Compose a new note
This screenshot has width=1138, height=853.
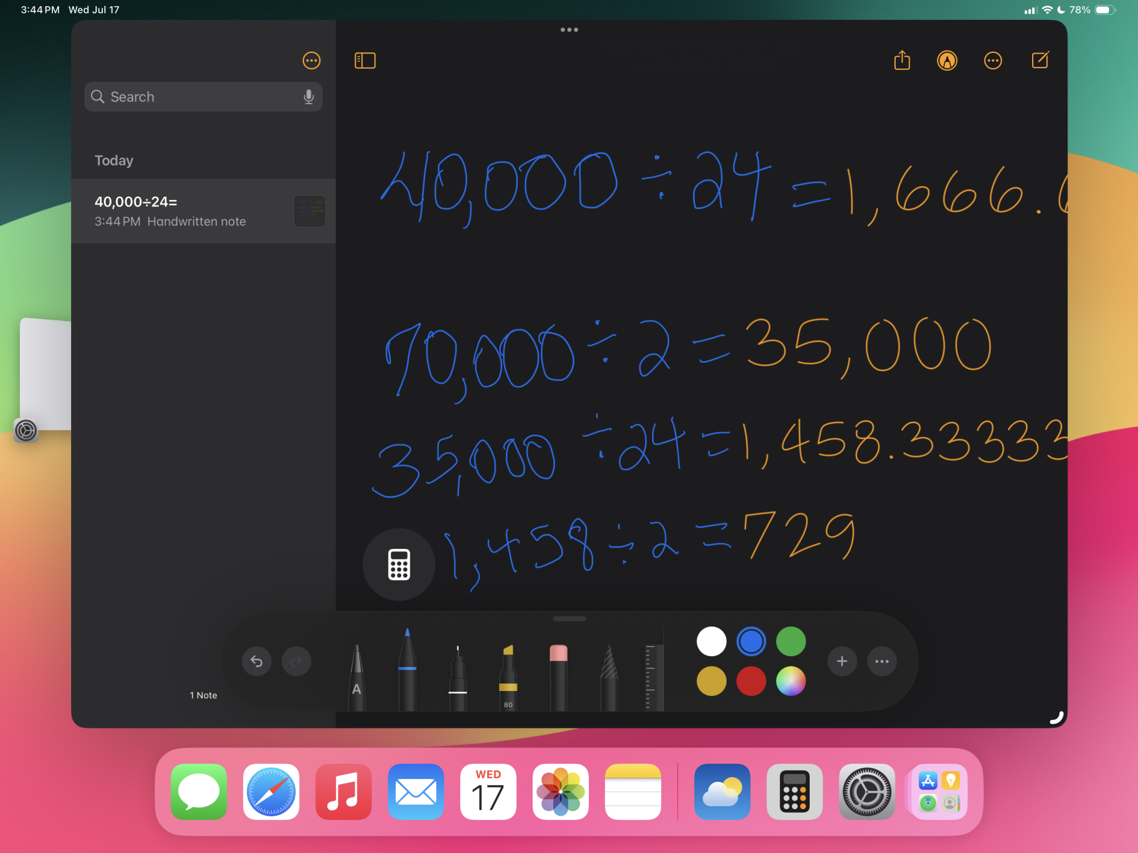1039,61
